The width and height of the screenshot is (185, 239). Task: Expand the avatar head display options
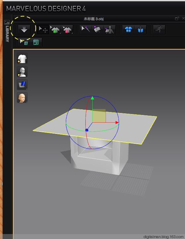(22, 98)
